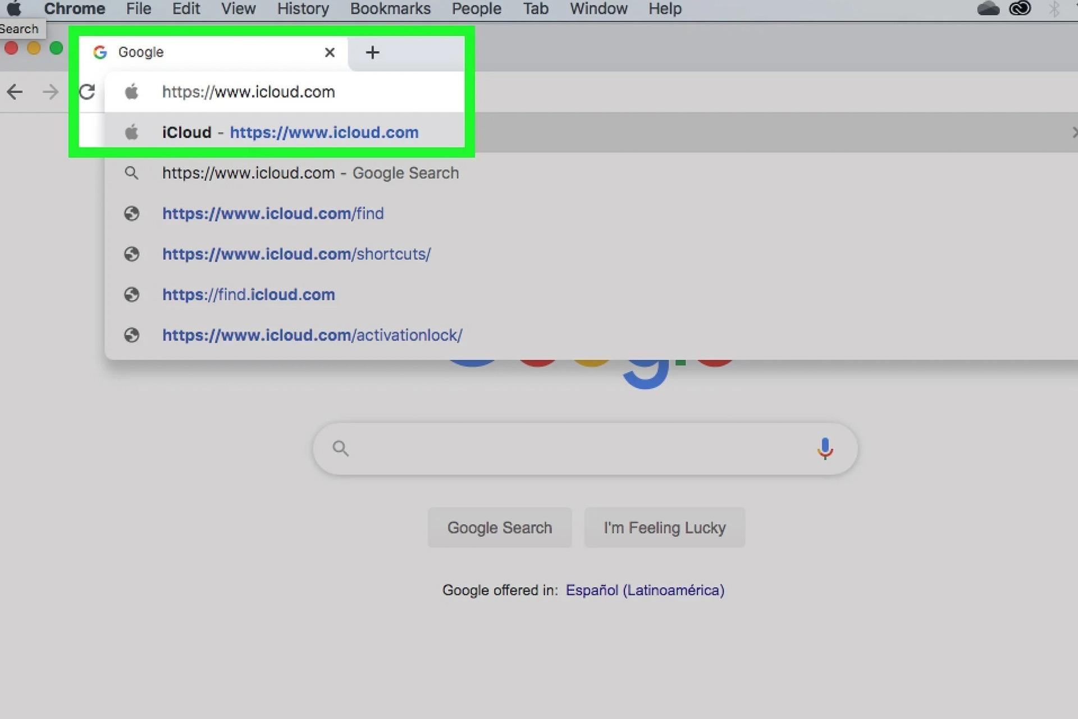
Task: Switch Google to Español (Latinoamérica)
Action: (x=645, y=590)
